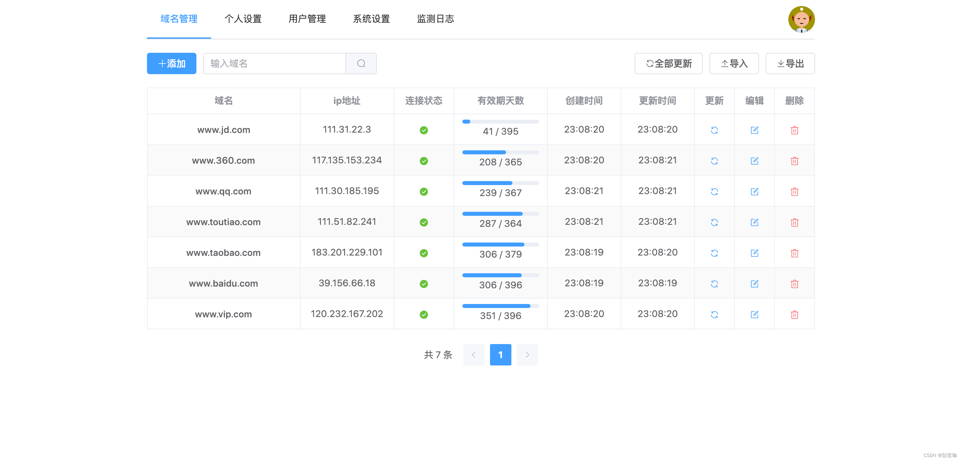Select the www.jd.com domain cell
Screen dimensions: 962x461
point(223,130)
